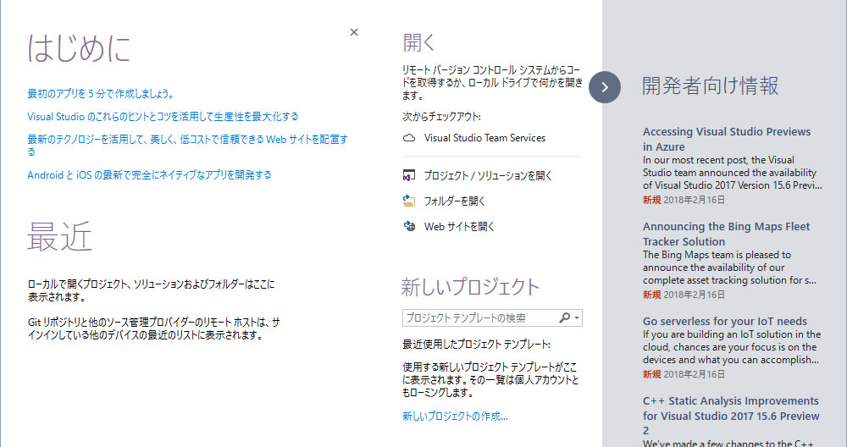Click the 新しいプロジェクト heading
The height and width of the screenshot is (447, 847).
pyautogui.click(x=470, y=287)
